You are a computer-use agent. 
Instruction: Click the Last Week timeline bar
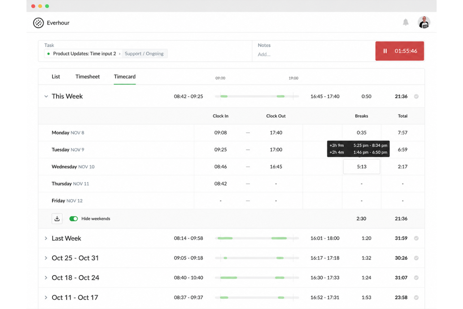point(257,238)
